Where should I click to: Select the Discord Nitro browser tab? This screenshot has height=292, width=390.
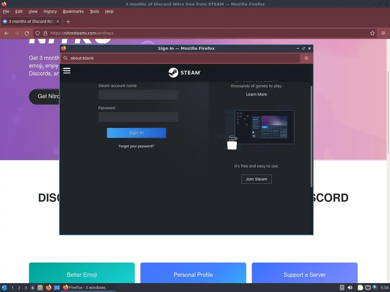point(31,21)
